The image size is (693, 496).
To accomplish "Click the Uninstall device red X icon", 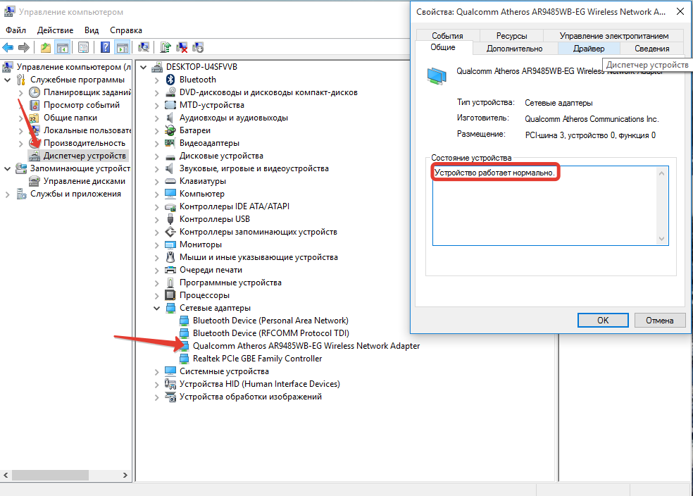I will pos(182,48).
